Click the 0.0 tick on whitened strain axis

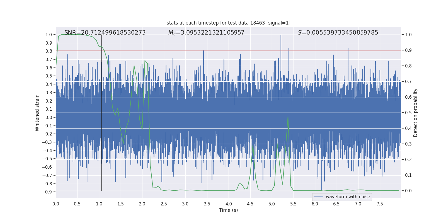49,117
